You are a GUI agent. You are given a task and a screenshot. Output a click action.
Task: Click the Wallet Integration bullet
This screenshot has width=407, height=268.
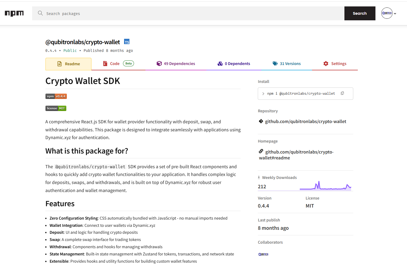tap(102, 225)
